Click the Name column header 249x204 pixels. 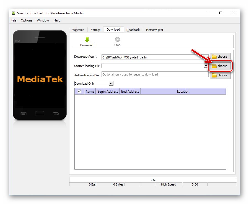90,91
